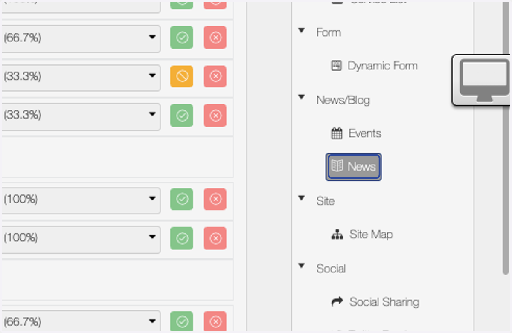This screenshot has width=512, height=333.
Task: Collapse the News/Blog category triangle
Action: point(302,98)
